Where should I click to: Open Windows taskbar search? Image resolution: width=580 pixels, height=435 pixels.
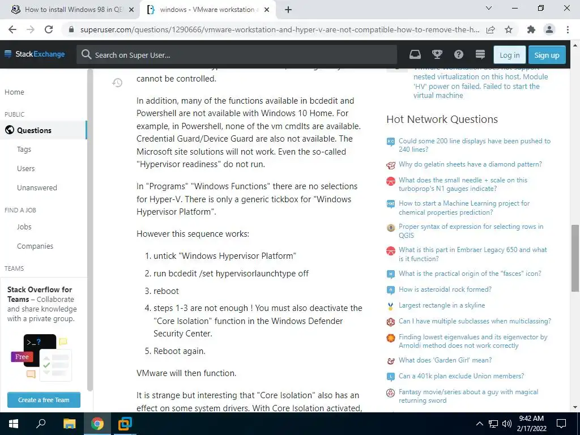click(41, 424)
